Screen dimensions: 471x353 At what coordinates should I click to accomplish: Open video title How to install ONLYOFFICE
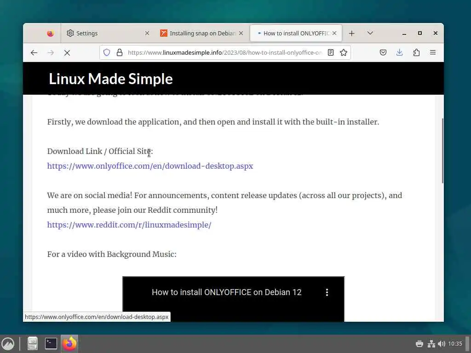[x=226, y=292]
